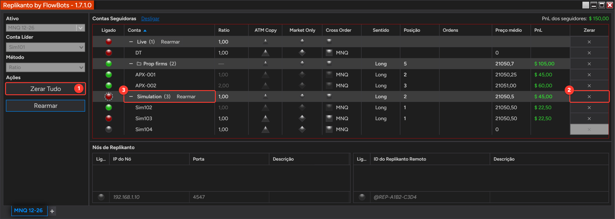
Task: Flatten Prop firms group via X icon
Action: point(589,64)
